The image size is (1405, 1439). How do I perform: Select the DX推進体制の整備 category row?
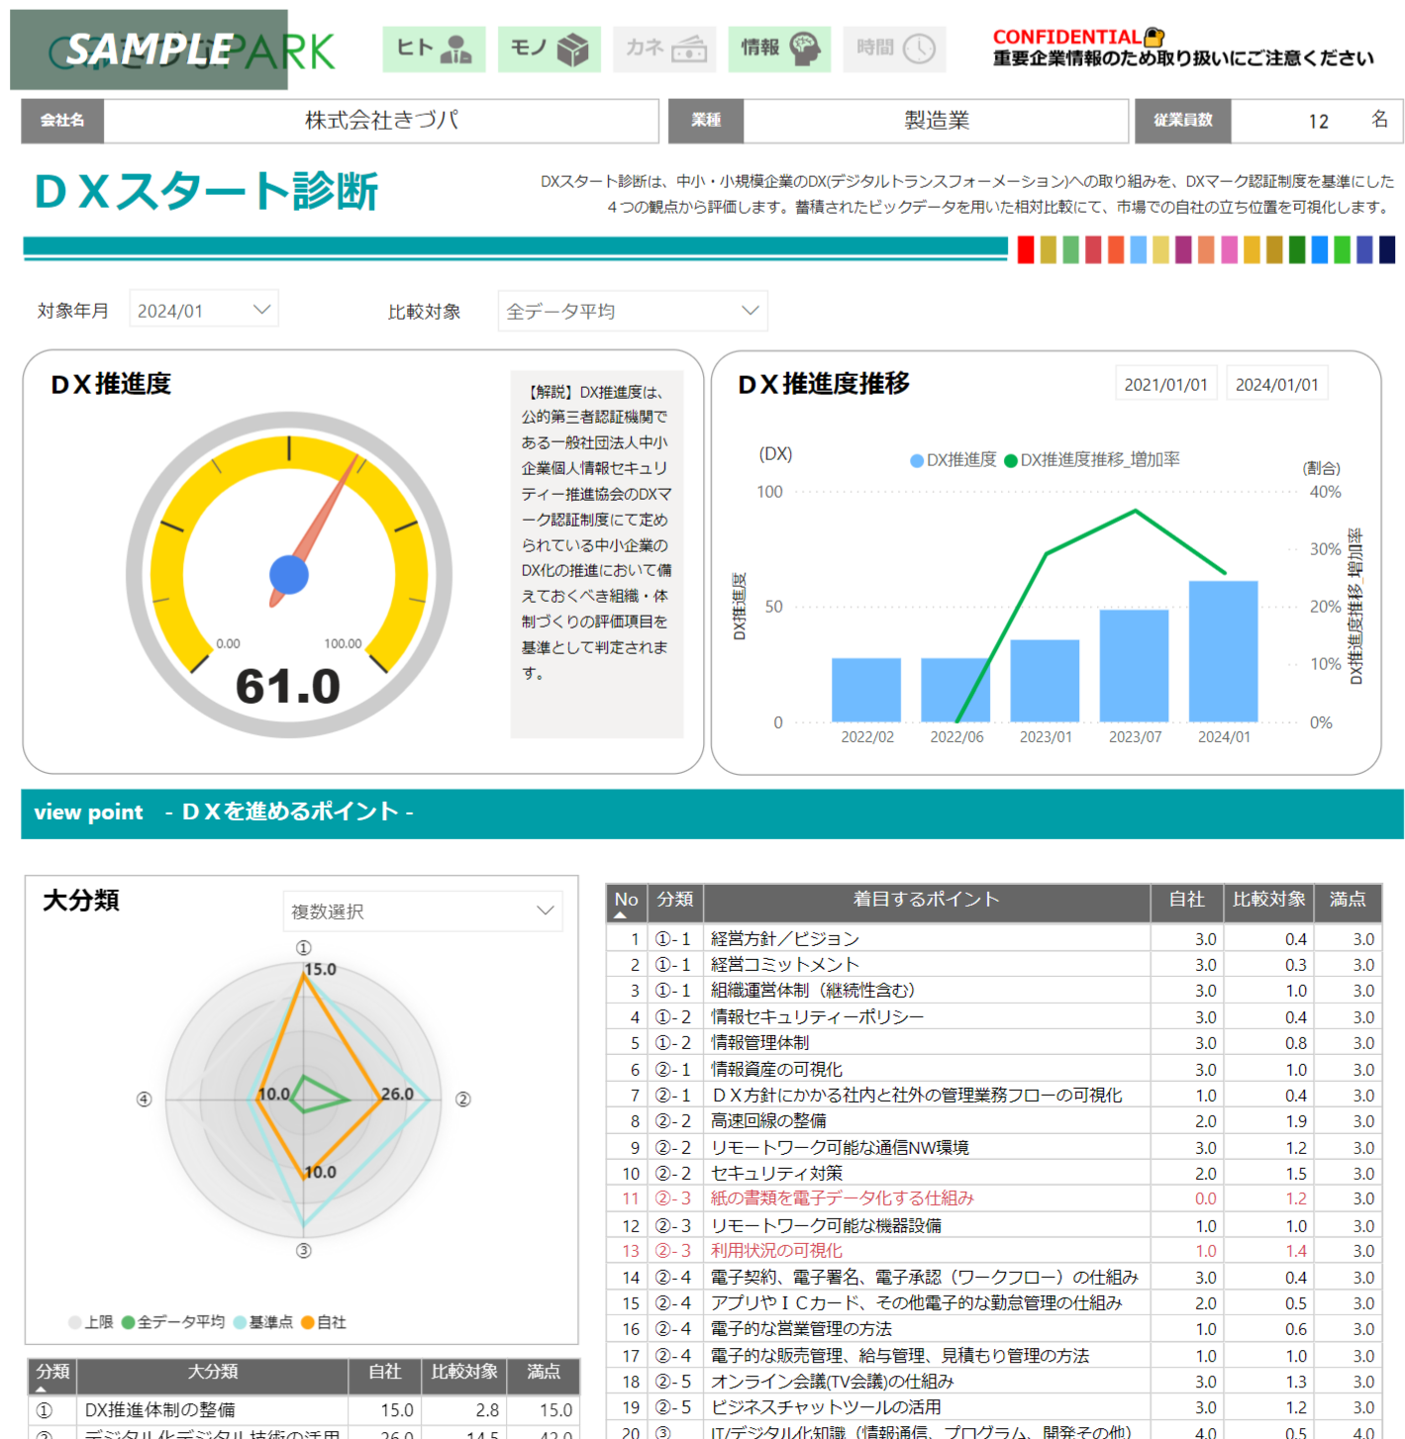click(x=303, y=1410)
